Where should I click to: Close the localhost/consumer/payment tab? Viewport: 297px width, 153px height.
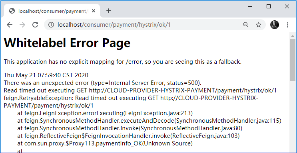94,11
